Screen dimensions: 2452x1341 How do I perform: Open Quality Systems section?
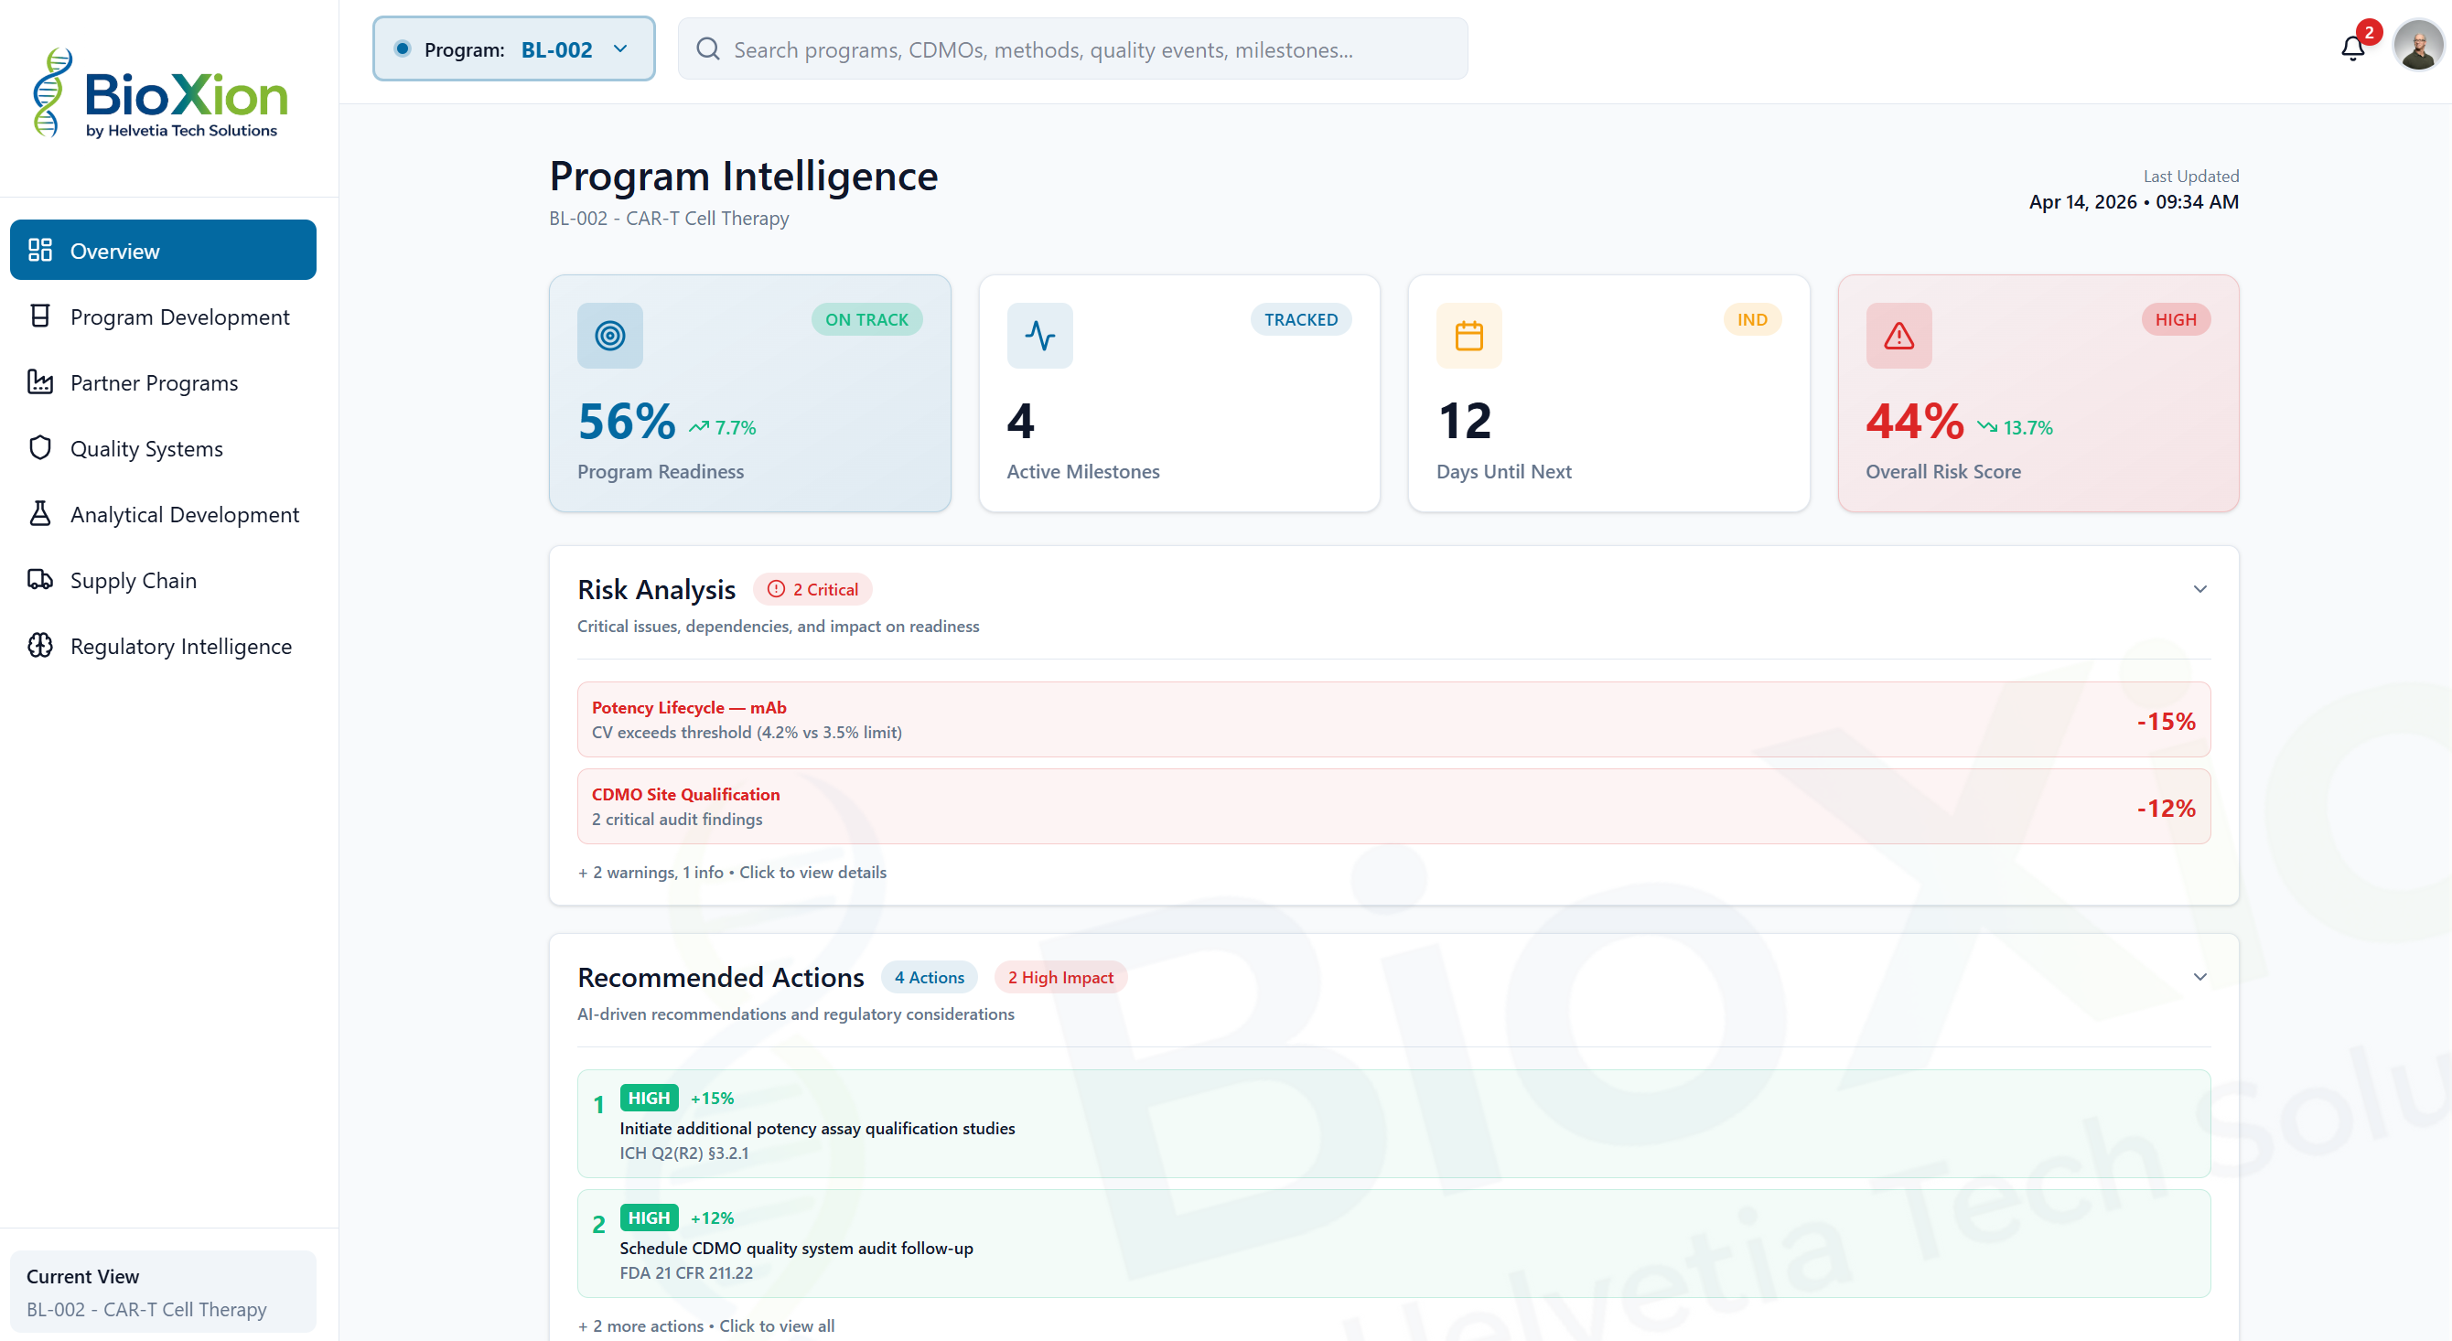tap(163, 447)
